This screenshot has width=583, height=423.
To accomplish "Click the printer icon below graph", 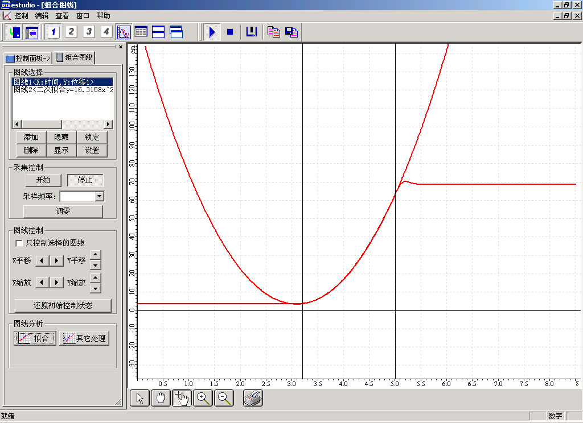I will pyautogui.click(x=253, y=399).
